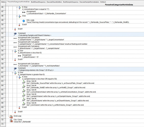The height and width of the screenshot is (127, 144).
Task: Click the l_concentrationValue assignment text on line 47
Action: [x=46, y=13]
